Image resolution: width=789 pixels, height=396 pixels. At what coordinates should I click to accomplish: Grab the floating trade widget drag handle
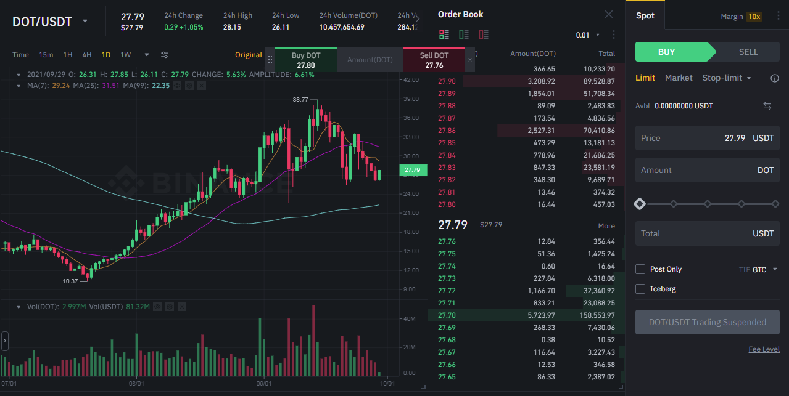click(x=270, y=60)
